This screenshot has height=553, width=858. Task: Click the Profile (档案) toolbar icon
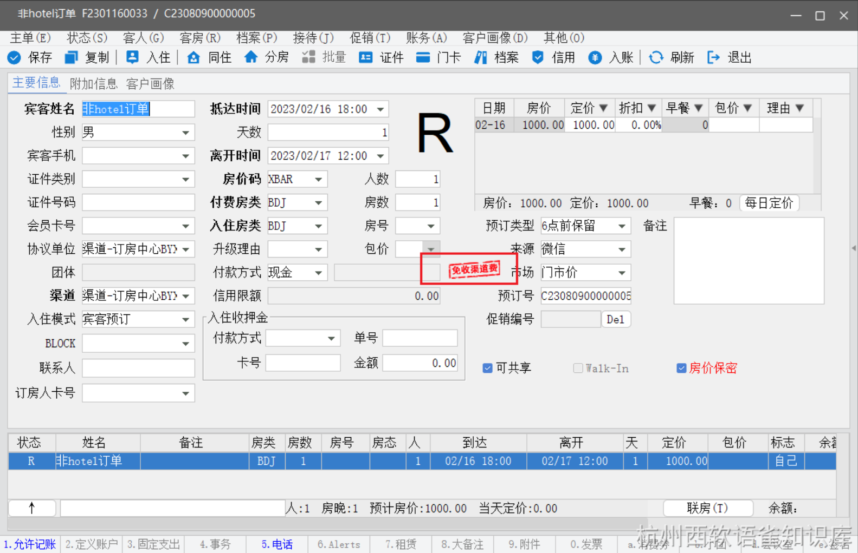tap(480, 57)
